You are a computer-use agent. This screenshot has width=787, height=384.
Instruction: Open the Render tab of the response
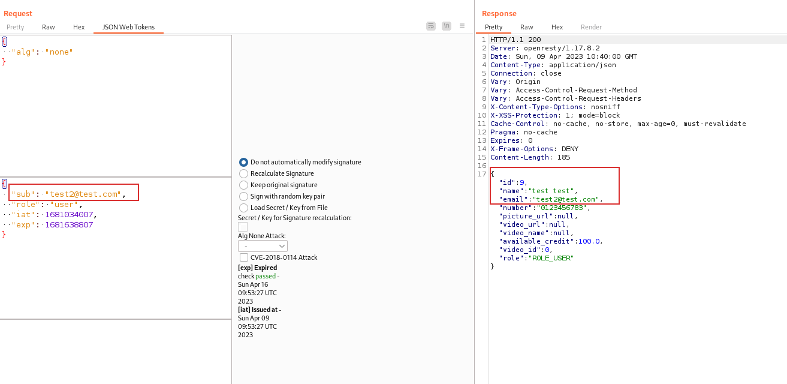click(591, 27)
